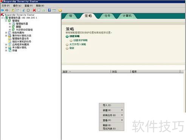Click the blue Back arrow in toolbar
This screenshot has width=186, height=140.
tap(2, 10)
